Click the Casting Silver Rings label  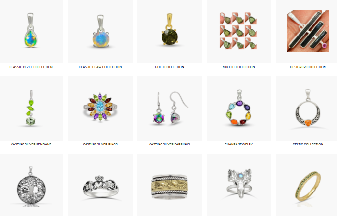pyautogui.click(x=100, y=144)
